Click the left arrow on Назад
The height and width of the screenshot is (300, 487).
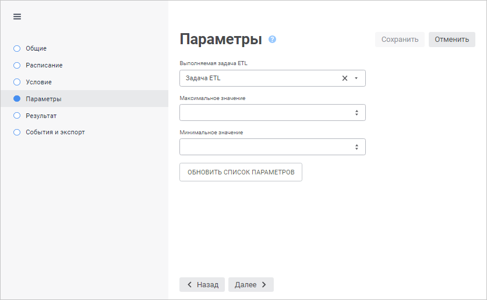pyautogui.click(x=189, y=285)
